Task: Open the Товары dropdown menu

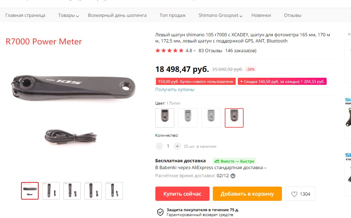Action: tap(68, 16)
